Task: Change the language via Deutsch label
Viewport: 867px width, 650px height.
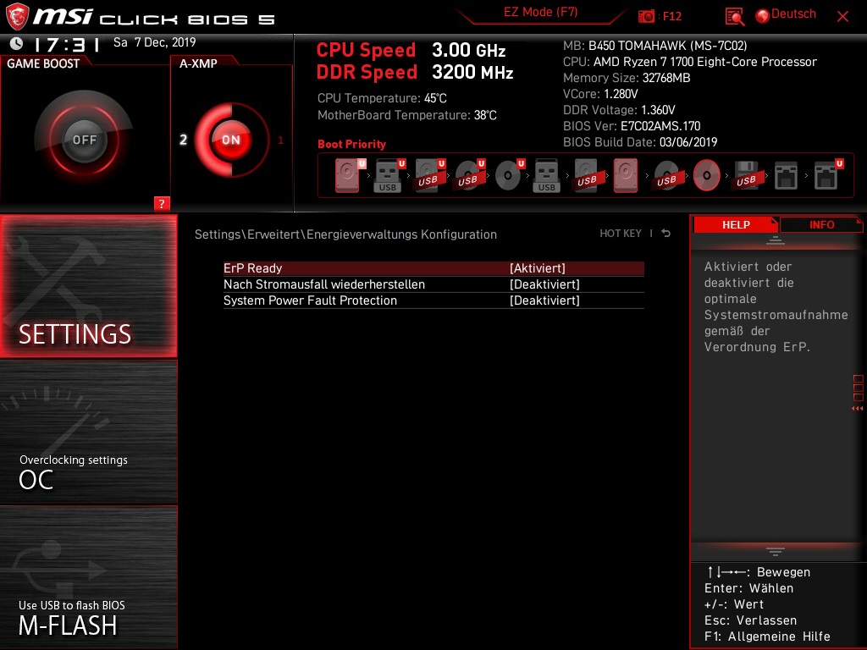Action: click(x=793, y=14)
